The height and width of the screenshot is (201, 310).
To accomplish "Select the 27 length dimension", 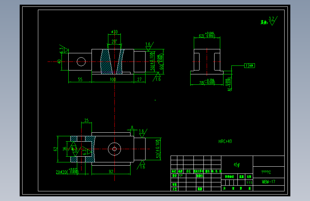I will pos(139,79).
